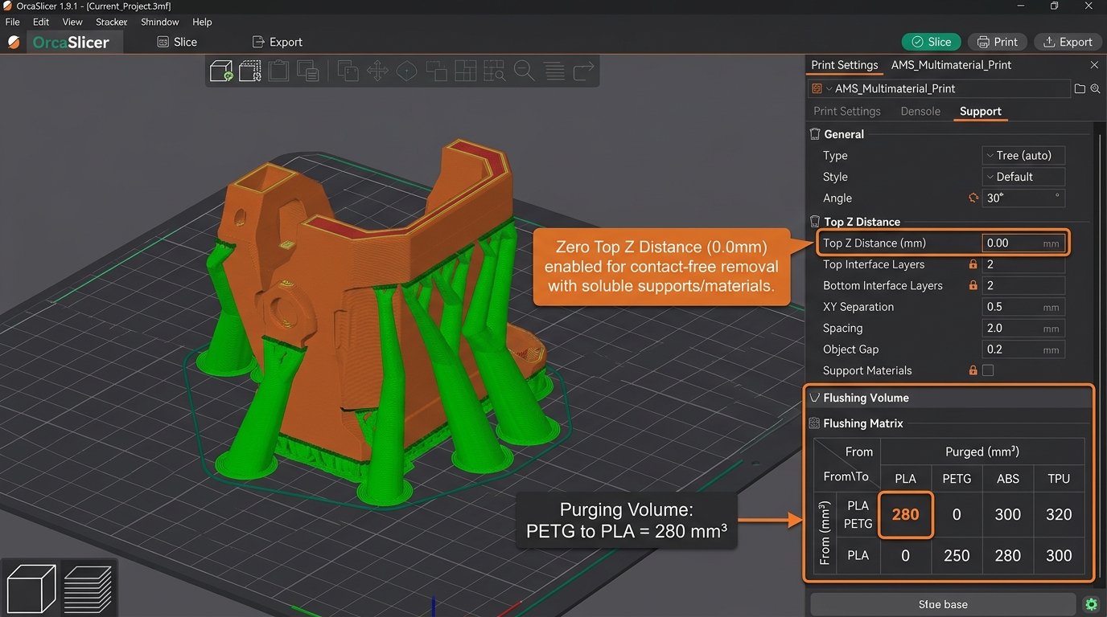
Task: Switch to the Densole tab
Action: (920, 111)
